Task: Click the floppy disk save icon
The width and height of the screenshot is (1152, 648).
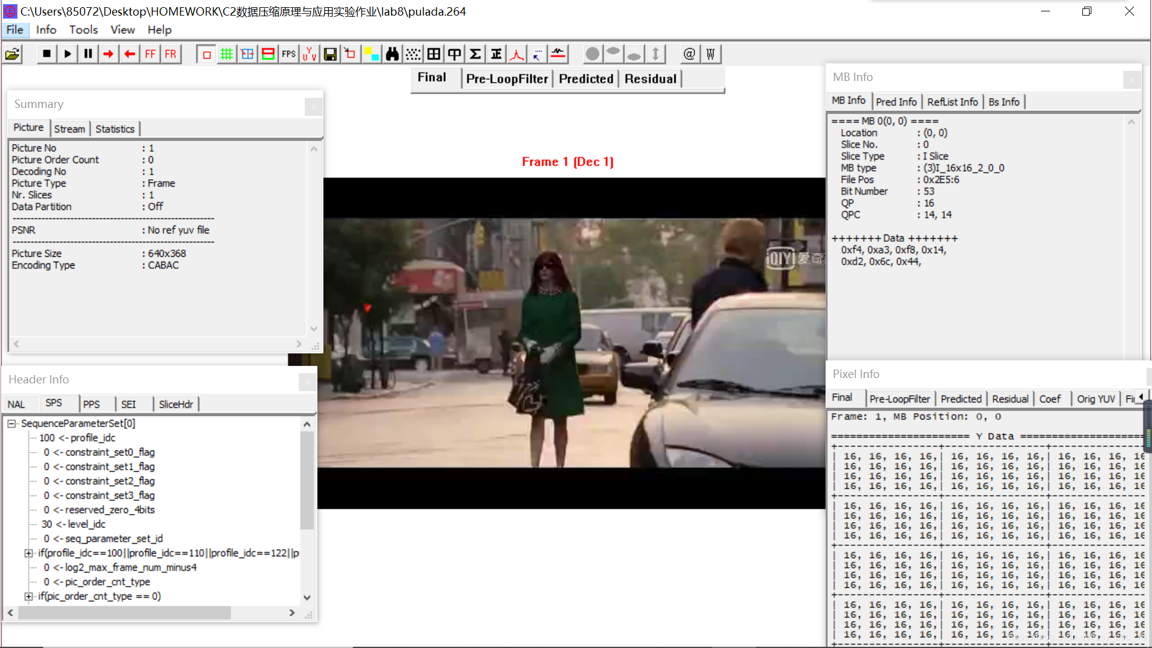Action: 330,55
